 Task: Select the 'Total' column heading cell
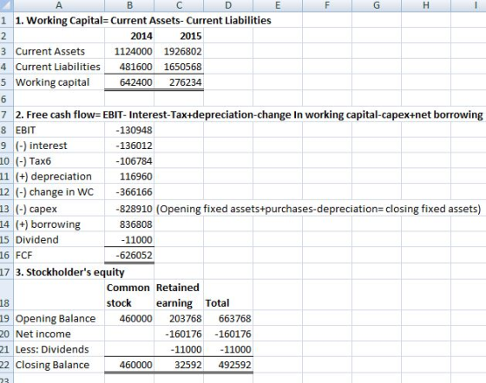(x=228, y=295)
